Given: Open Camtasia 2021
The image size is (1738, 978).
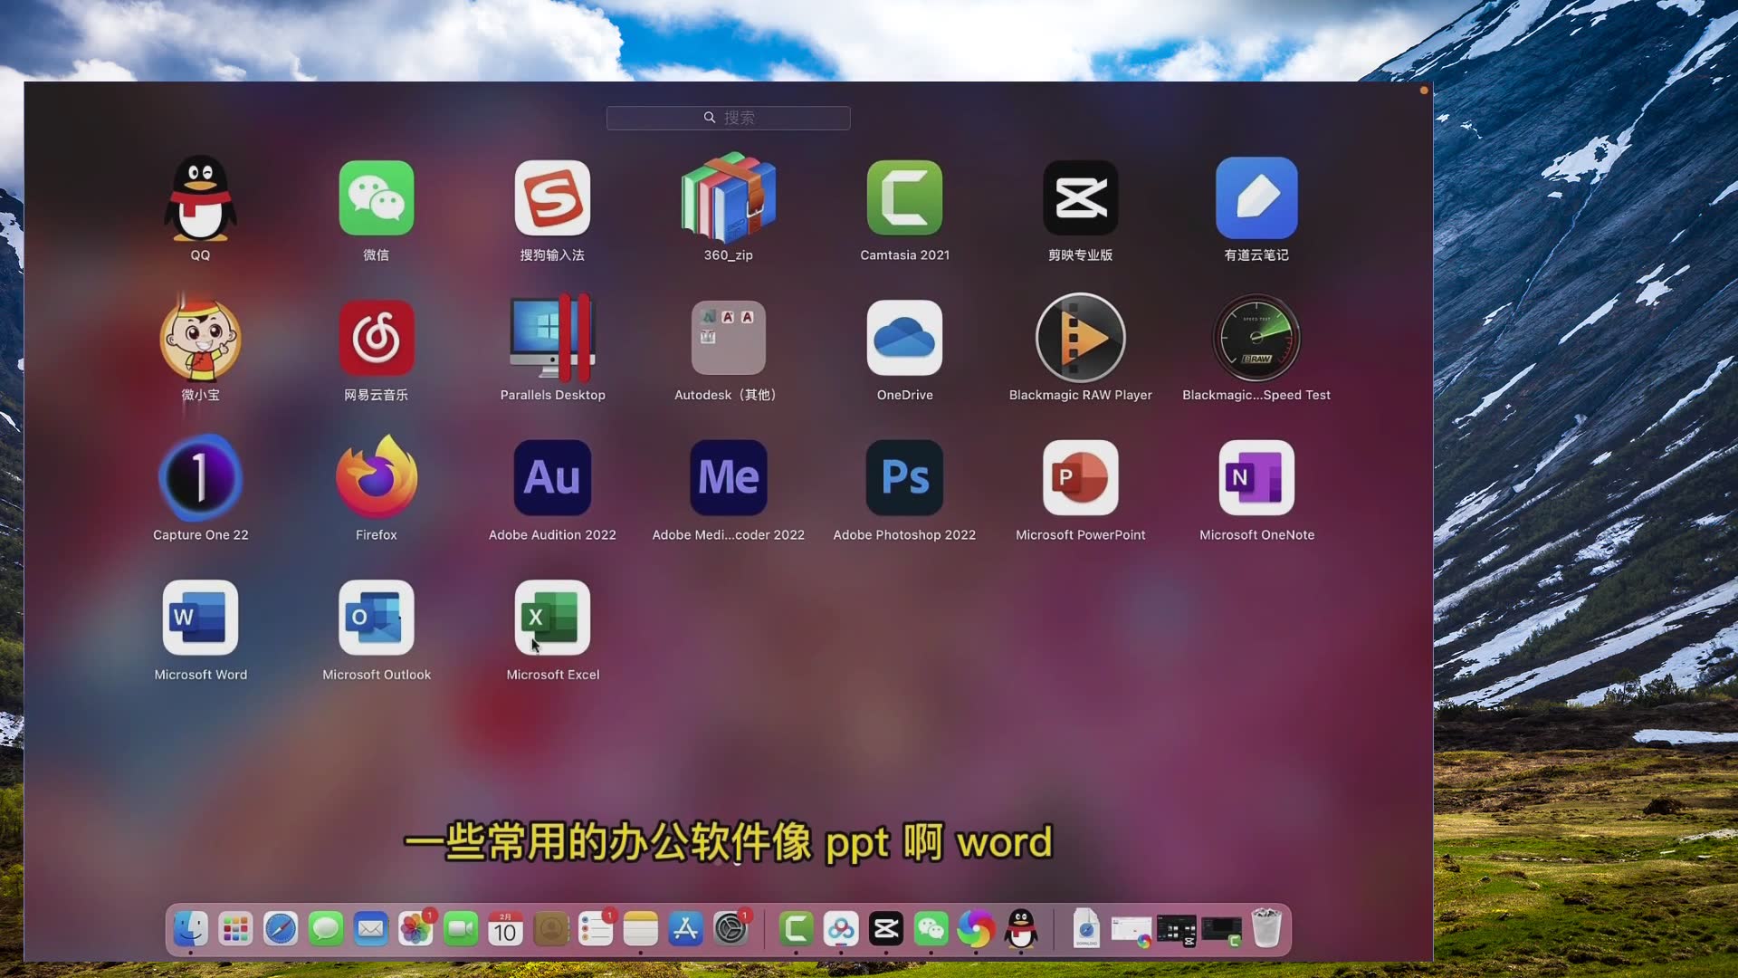Looking at the screenshot, I should coord(904,197).
